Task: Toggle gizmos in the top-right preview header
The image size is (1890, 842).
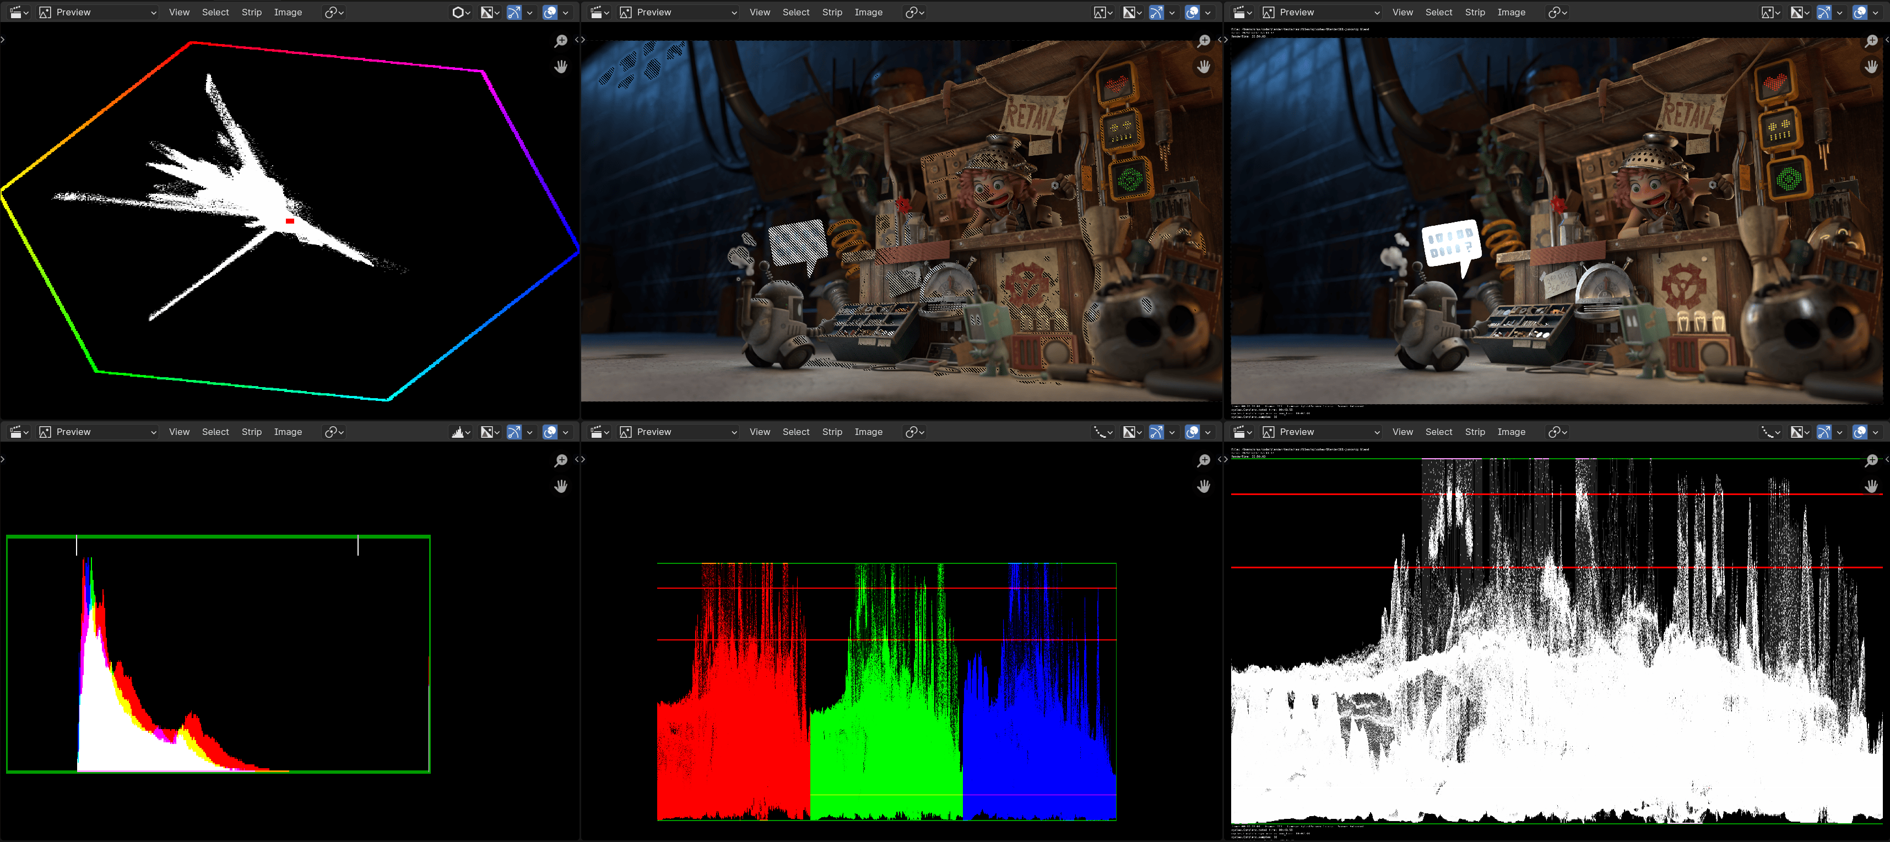Action: click(1824, 13)
